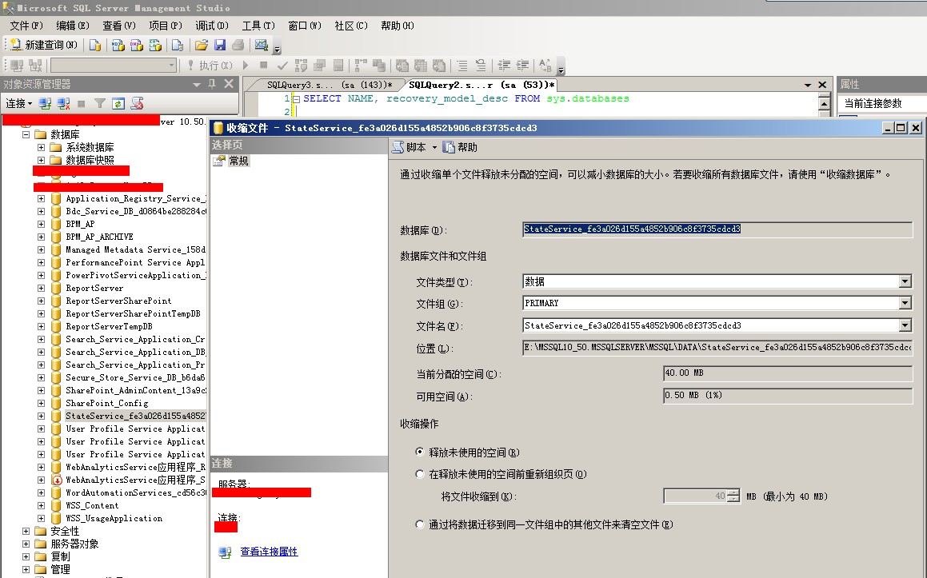Viewport: 927px width, 578px height.
Task: Click the Open File folder icon
Action: [201, 45]
